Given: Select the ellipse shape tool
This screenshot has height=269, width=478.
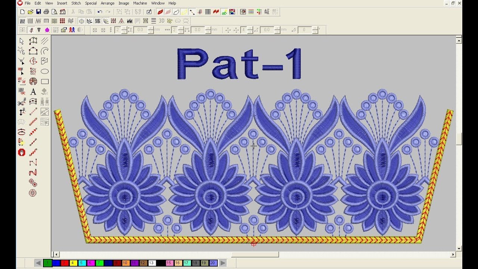Looking at the screenshot, I should [45, 71].
